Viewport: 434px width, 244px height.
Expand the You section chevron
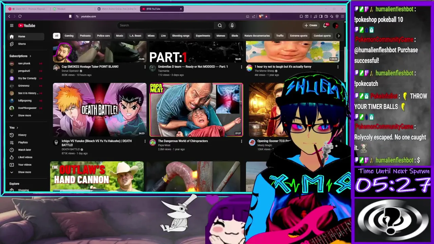point(17,127)
